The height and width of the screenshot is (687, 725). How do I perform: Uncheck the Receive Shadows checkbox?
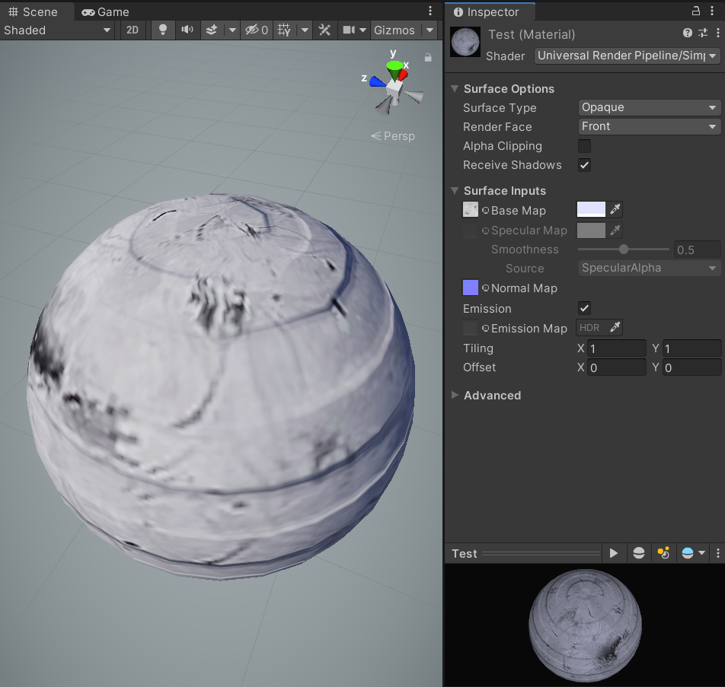click(x=584, y=165)
